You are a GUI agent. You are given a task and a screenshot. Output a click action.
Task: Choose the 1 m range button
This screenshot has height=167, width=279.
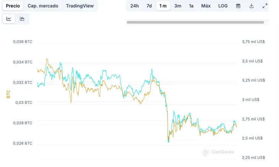coord(163,6)
